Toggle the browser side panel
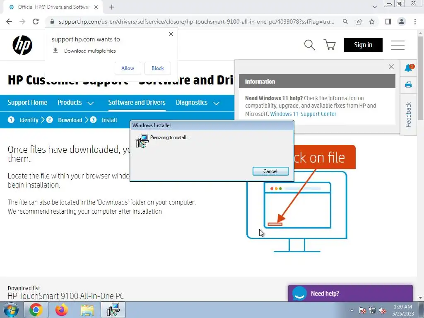The height and width of the screenshot is (318, 424). [388, 22]
